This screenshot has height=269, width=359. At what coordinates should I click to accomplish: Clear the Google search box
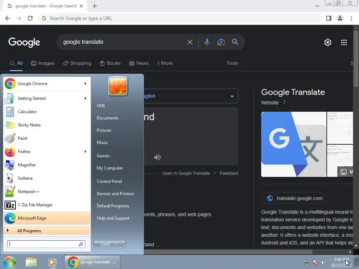190,42
